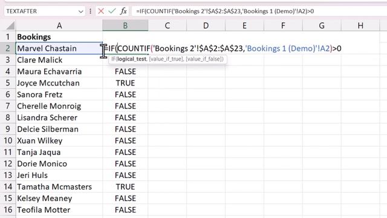The width and height of the screenshot is (387, 218).
Task: Click cell containing Maura Echavarria
Action: click(59, 71)
